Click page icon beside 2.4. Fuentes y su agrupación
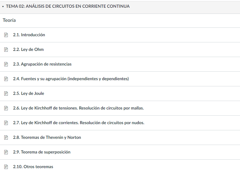 6,79
